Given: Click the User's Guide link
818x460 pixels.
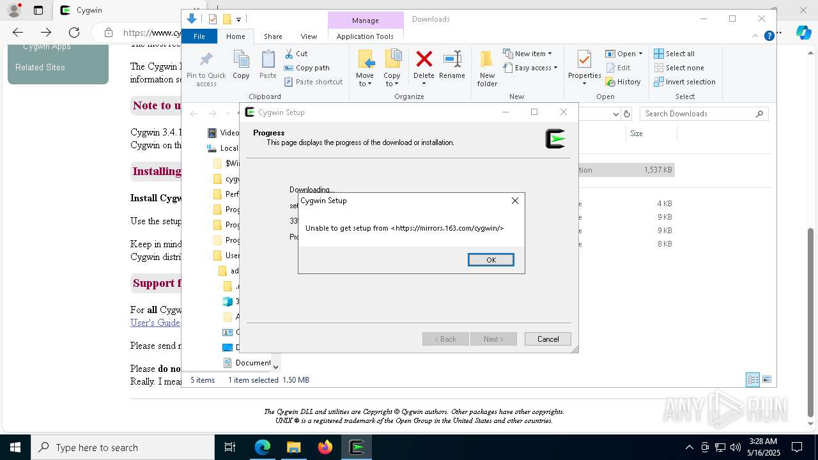Looking at the screenshot, I should [x=155, y=323].
